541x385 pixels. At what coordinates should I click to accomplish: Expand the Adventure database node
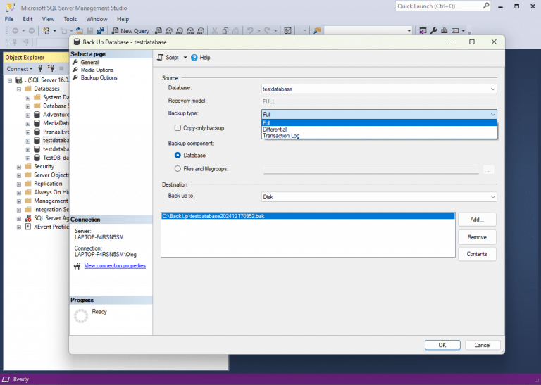click(28, 115)
